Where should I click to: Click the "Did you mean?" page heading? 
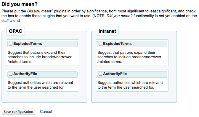click(x=20, y=4)
